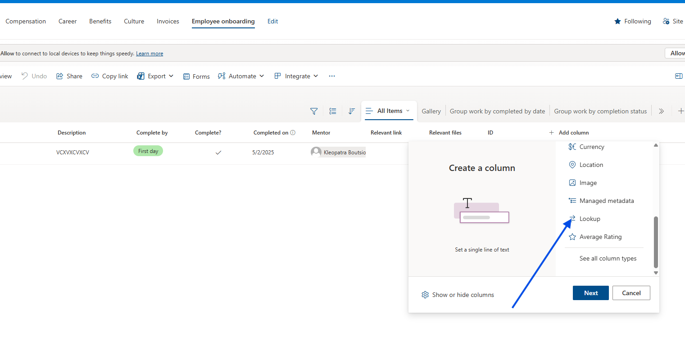This screenshot has width=685, height=346.
Task: Click the Next button
Action: [590, 293]
